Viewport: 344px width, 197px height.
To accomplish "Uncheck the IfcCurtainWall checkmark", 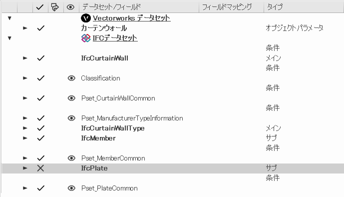I will pos(40,58).
